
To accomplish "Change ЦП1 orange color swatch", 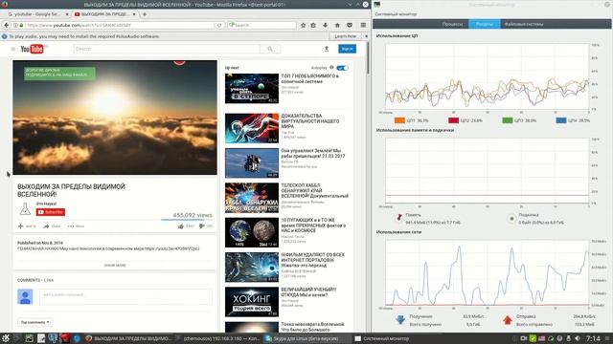I will (399, 120).
